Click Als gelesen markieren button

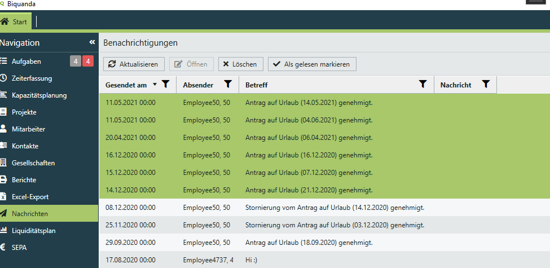click(x=311, y=64)
